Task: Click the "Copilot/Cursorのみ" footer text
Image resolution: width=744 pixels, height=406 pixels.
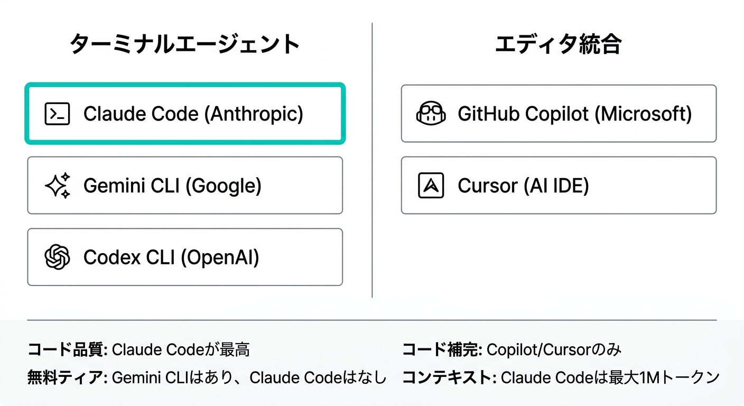Action: [554, 349]
